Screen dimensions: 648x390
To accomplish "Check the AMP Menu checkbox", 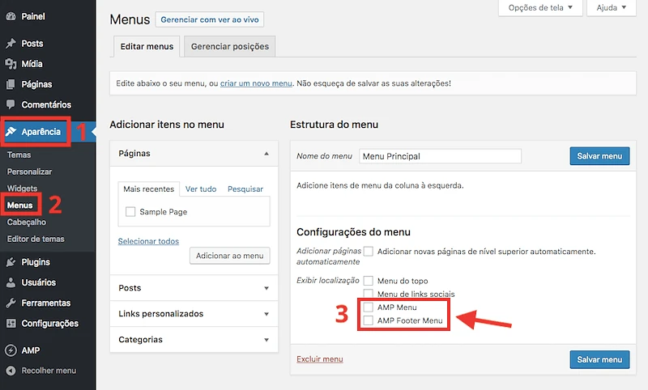I will point(369,307).
